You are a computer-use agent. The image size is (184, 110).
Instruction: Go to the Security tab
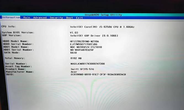point(56,18)
